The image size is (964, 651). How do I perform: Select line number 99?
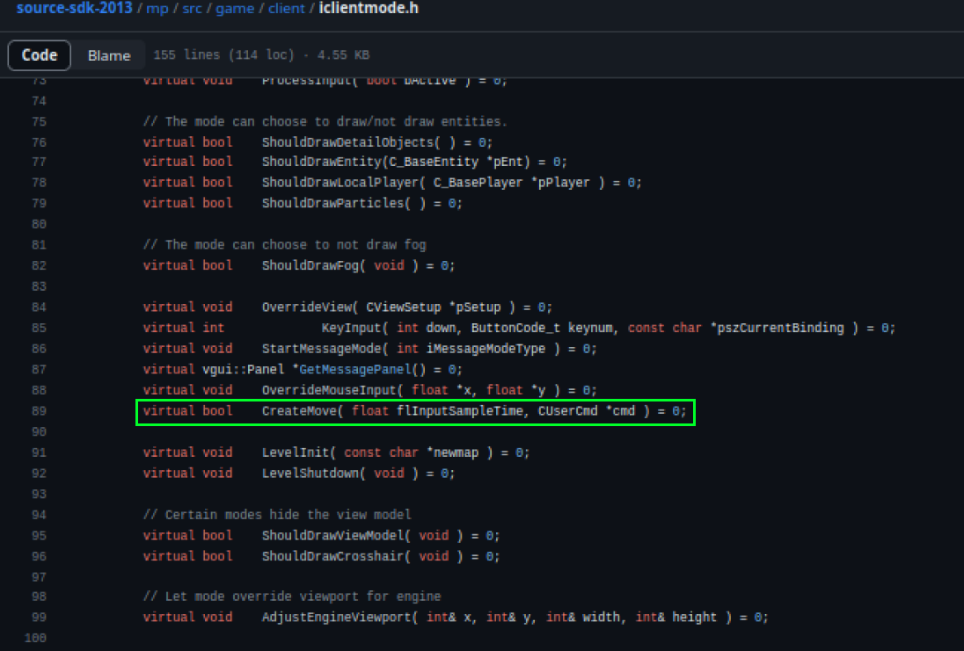(x=38, y=617)
